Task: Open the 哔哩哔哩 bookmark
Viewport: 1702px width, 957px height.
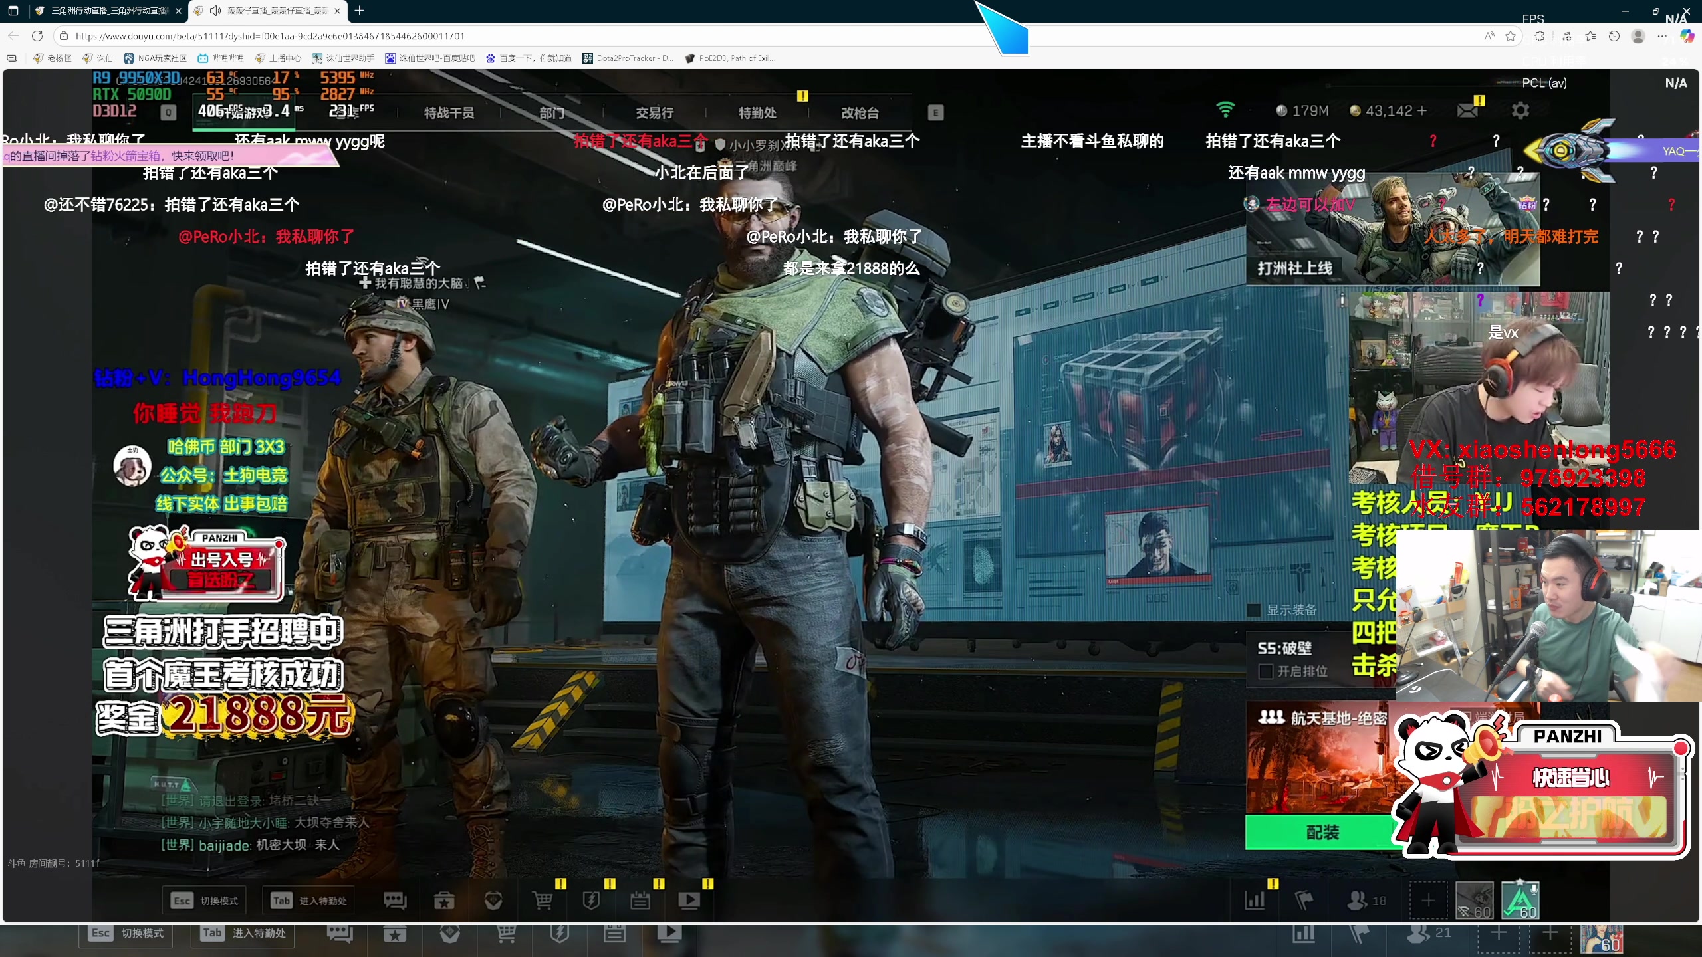Action: pyautogui.click(x=221, y=58)
